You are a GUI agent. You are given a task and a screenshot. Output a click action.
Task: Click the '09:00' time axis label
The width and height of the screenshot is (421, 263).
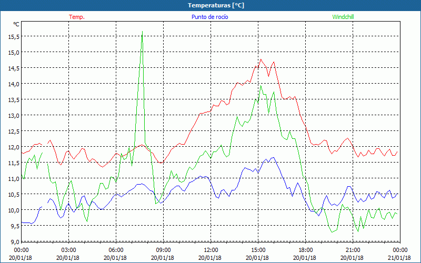(163, 250)
